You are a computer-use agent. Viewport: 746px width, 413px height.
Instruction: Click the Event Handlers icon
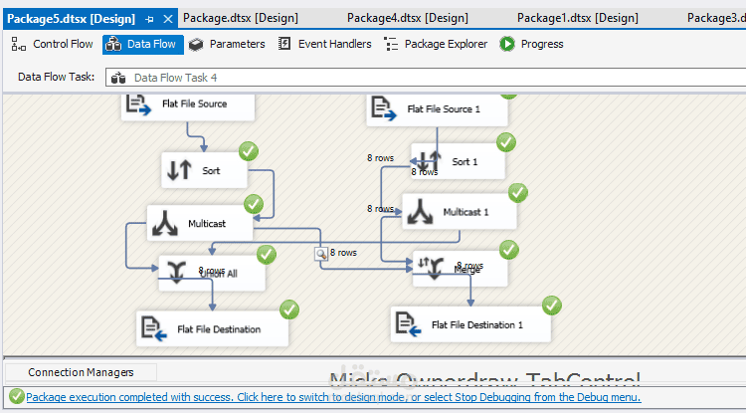click(x=284, y=44)
